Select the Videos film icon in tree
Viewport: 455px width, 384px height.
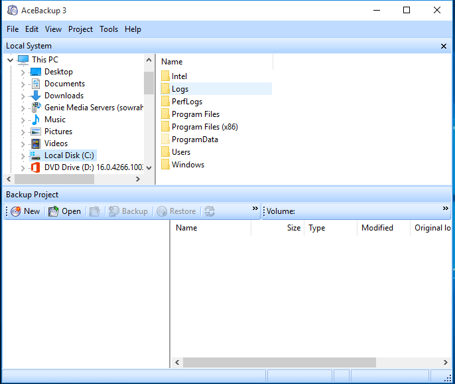[36, 144]
